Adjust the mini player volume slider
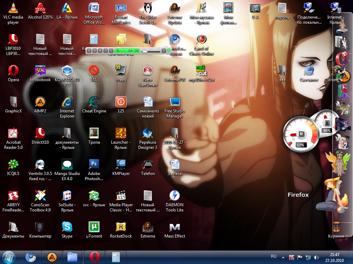This screenshot has height=264, width=353. (145, 52)
